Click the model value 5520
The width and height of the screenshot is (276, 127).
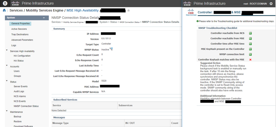tap(104, 81)
